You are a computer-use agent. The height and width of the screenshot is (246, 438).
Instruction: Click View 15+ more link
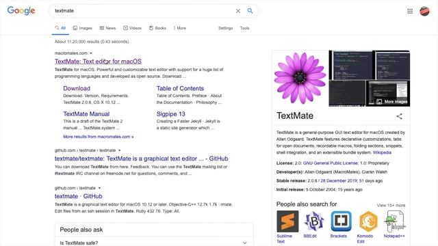coord(391,205)
